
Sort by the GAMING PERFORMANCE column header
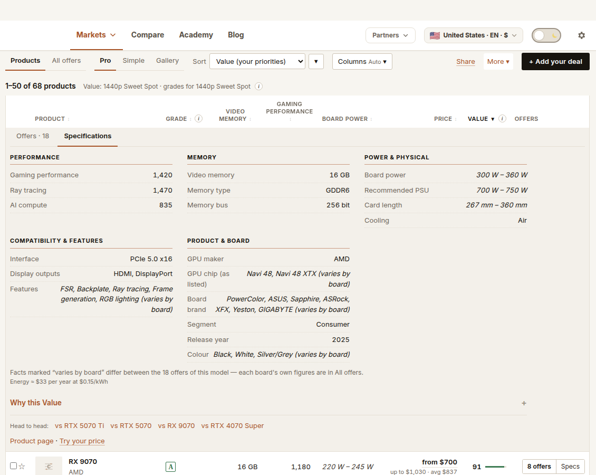pos(289,111)
